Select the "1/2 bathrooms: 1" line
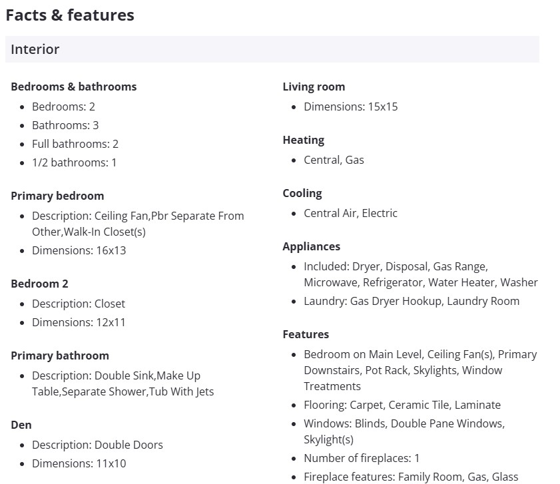Image resolution: width=560 pixels, height=484 pixels. pyautogui.click(x=74, y=162)
